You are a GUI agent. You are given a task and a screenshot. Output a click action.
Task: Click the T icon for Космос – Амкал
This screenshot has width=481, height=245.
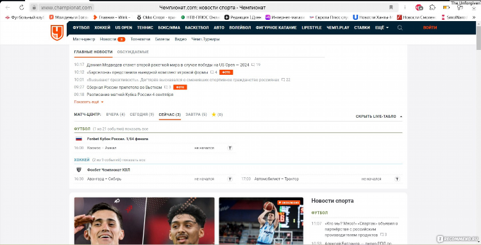point(230,148)
